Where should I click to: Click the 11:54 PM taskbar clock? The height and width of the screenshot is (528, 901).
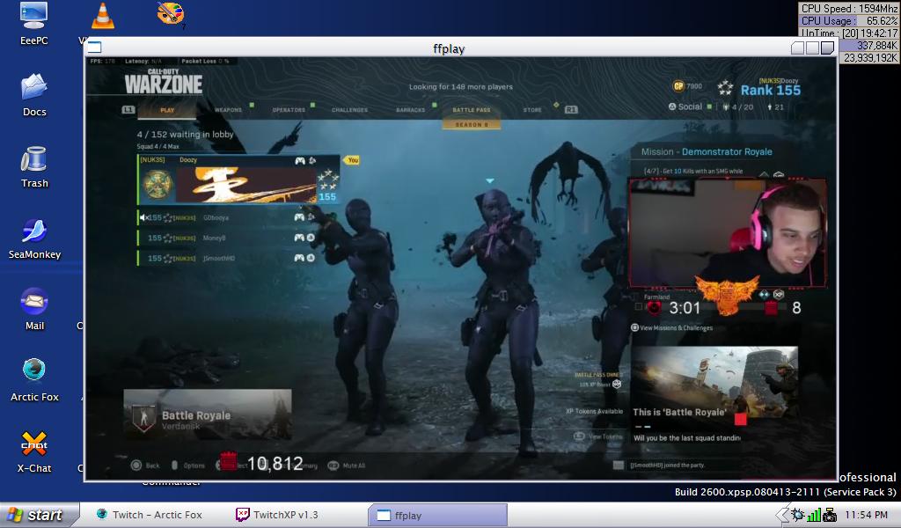point(866,515)
